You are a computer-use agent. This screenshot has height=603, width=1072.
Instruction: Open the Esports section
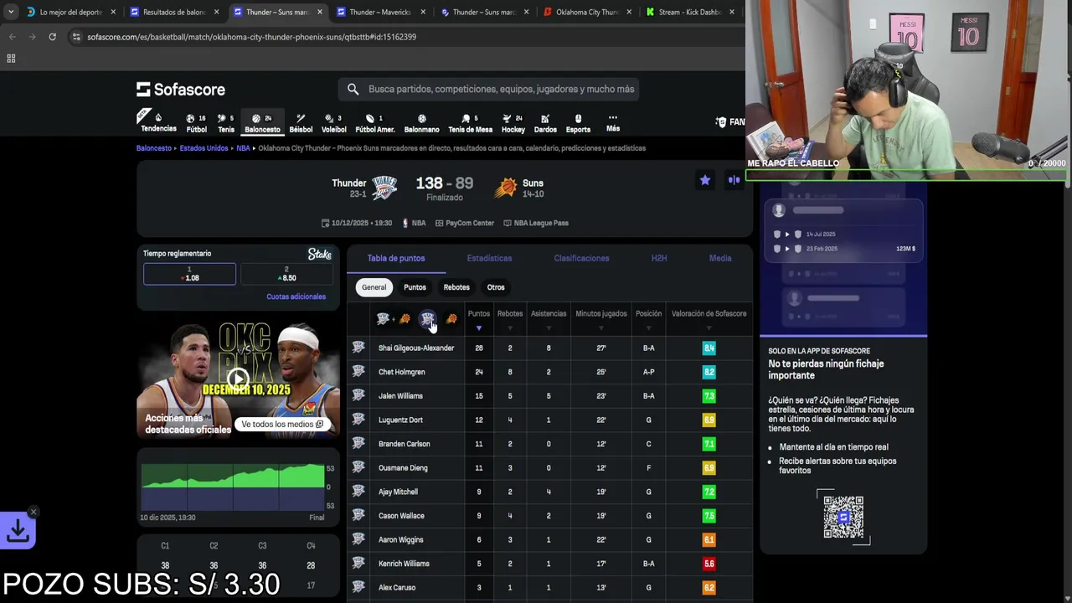coord(578,123)
